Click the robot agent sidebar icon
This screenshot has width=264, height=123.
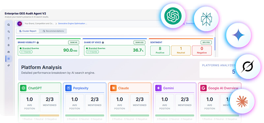(9, 52)
